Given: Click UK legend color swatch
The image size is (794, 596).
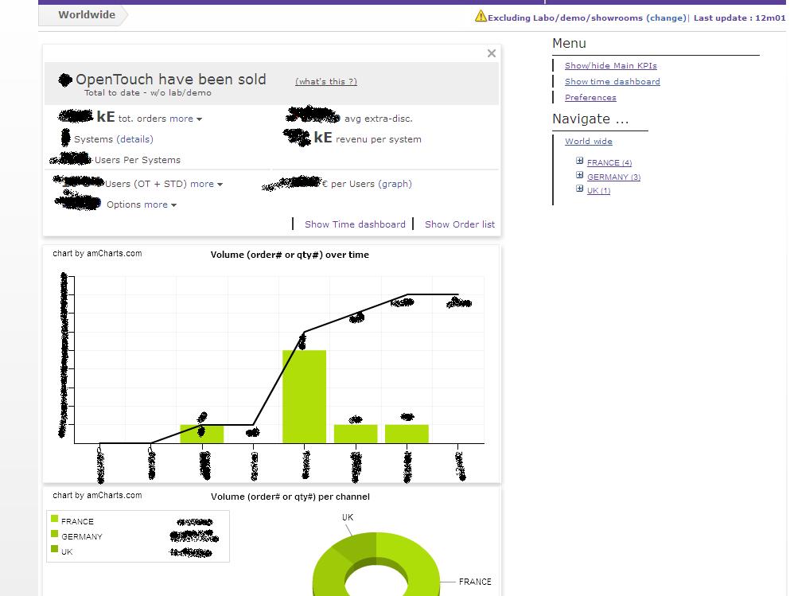Looking at the screenshot, I should pyautogui.click(x=55, y=549).
